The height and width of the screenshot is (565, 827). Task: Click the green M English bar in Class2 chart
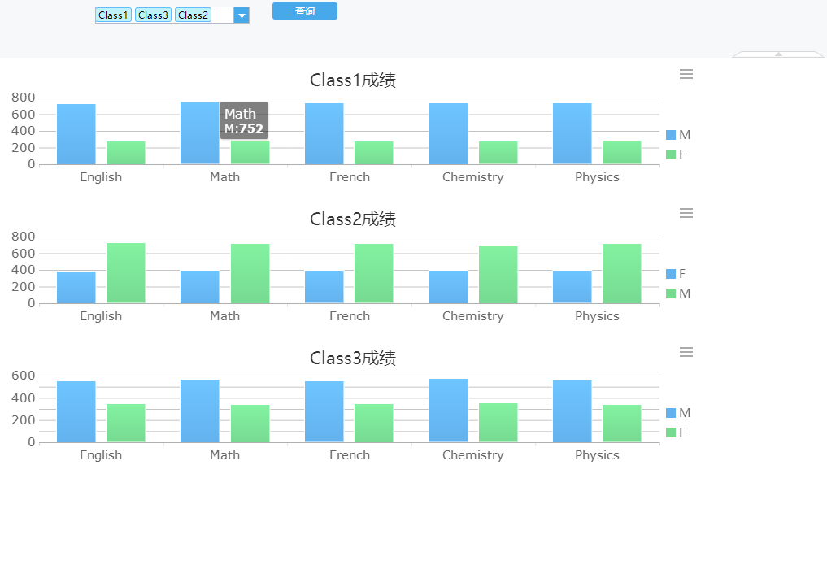[x=126, y=273]
